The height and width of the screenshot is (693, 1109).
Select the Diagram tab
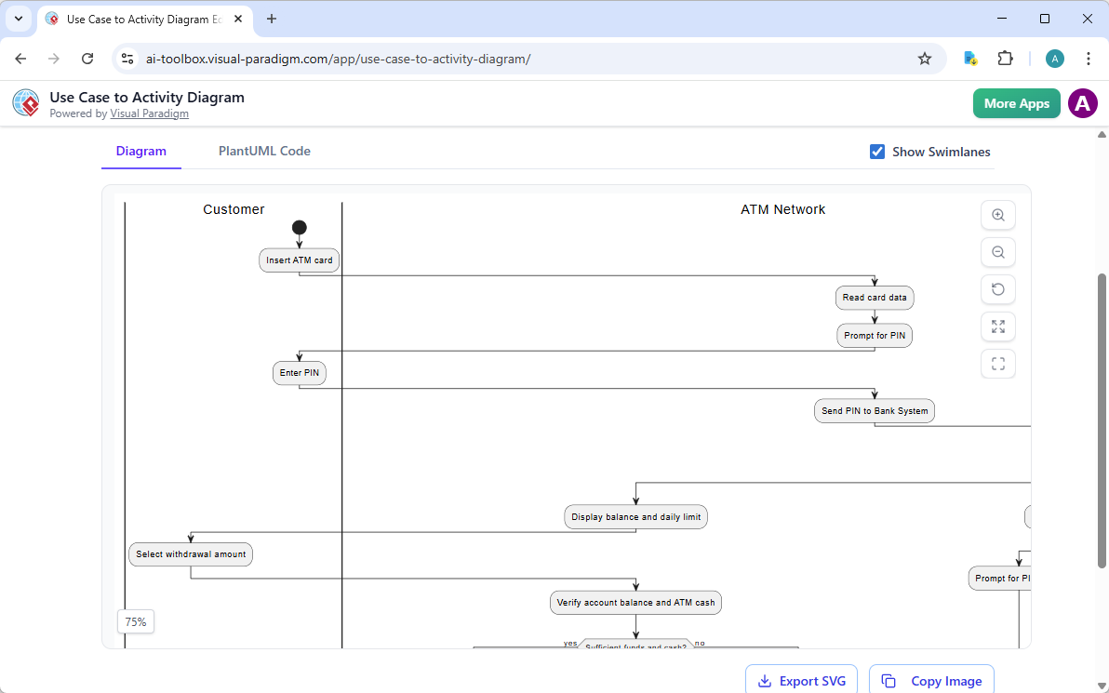click(x=140, y=150)
